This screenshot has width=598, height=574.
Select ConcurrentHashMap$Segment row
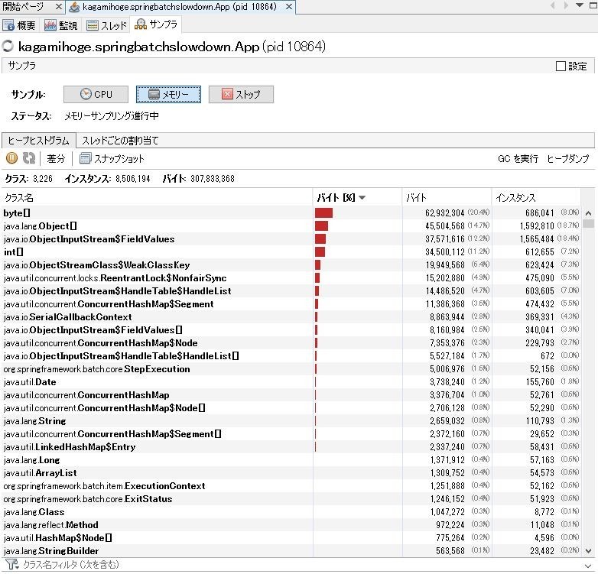click(x=291, y=303)
